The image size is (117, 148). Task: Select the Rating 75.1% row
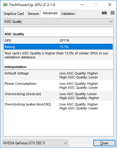pyautogui.click(x=58, y=47)
